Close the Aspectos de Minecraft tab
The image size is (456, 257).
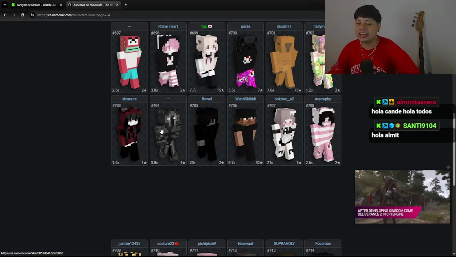117,5
